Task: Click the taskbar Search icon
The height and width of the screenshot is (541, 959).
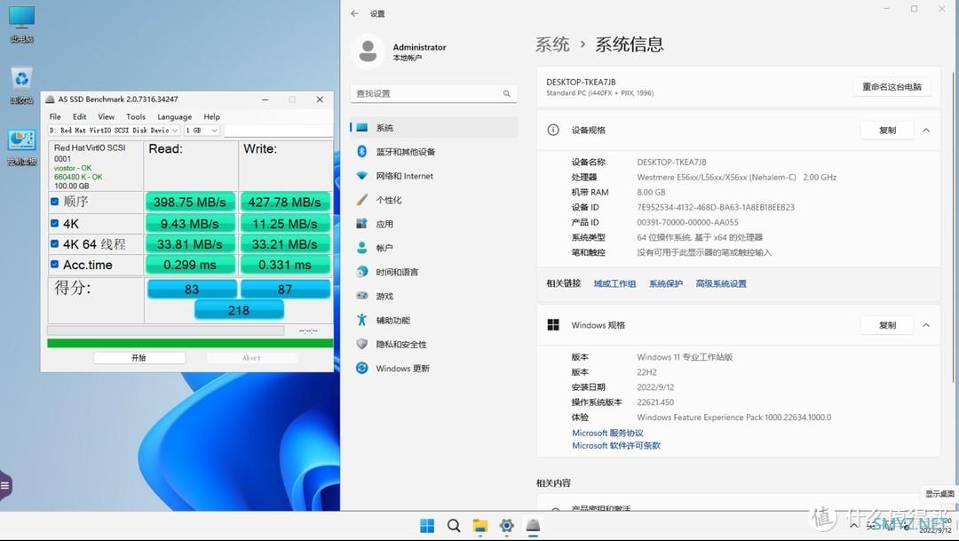Action: point(453,526)
